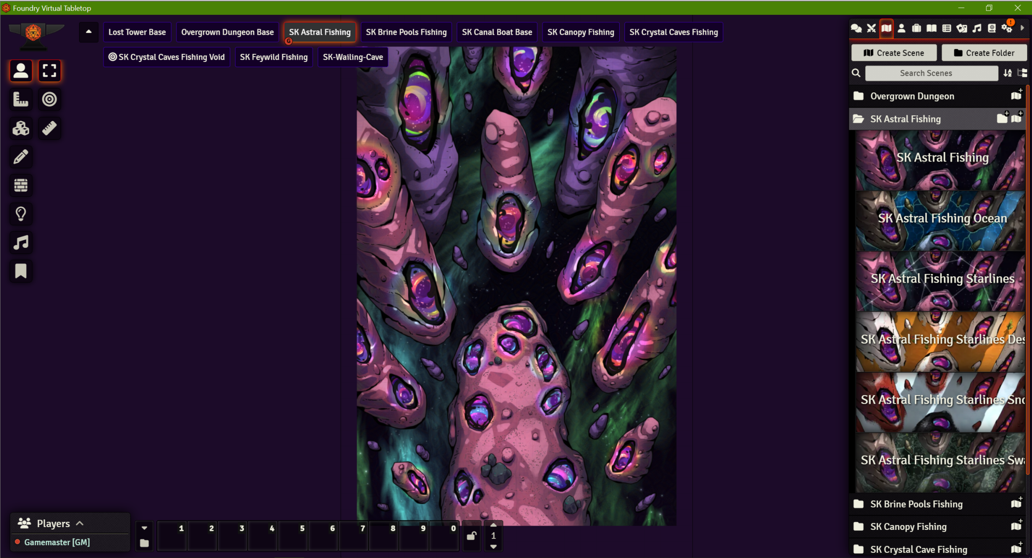1032x558 pixels.
Task: Open the Items suitcase sidebar tab
Action: coord(917,28)
